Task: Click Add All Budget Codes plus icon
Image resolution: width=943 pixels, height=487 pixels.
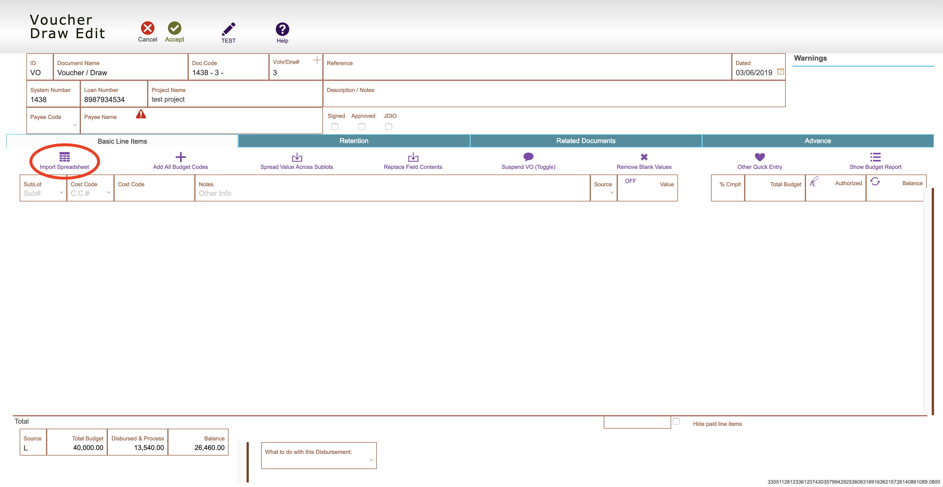Action: pyautogui.click(x=181, y=157)
